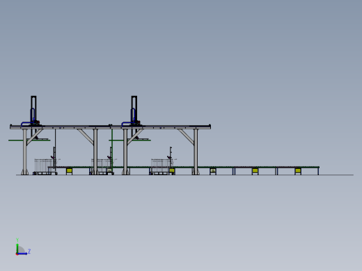Click the green Y axis of the view triad
This screenshot has height=271, width=362.
(x=17, y=248)
